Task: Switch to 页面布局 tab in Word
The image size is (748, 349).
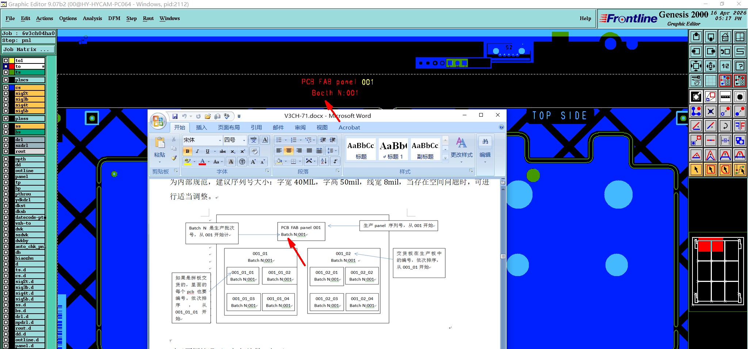Action: pyautogui.click(x=229, y=127)
